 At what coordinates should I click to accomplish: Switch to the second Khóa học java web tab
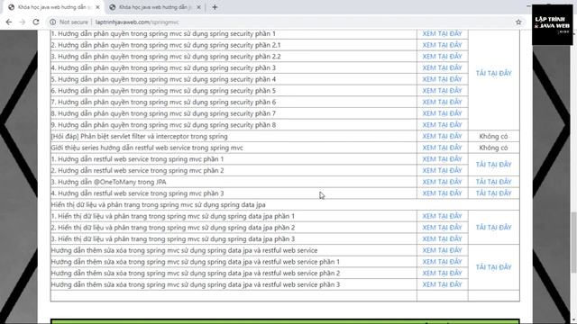tap(155, 7)
